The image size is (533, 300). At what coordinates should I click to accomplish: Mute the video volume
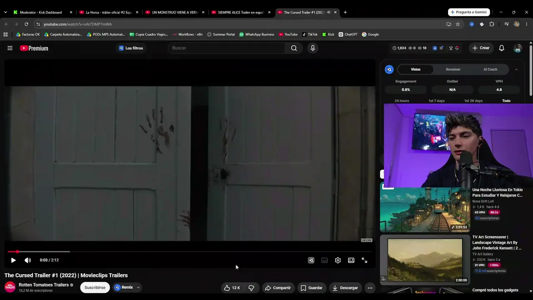coord(27,260)
